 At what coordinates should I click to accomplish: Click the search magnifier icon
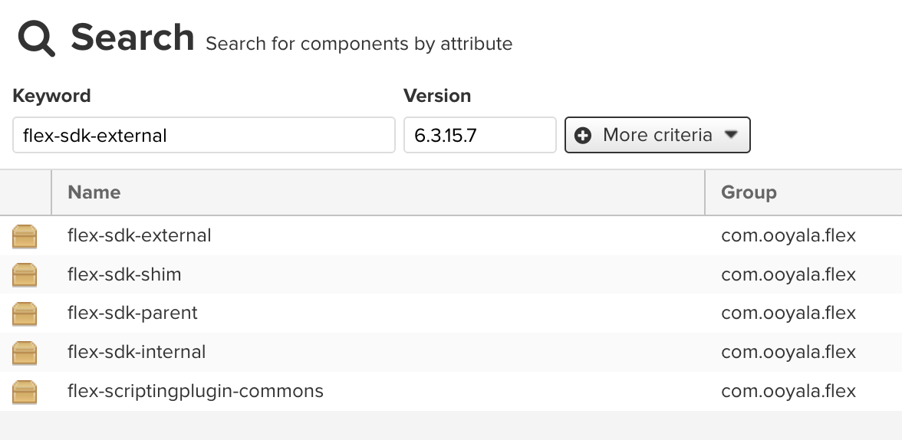pos(36,38)
